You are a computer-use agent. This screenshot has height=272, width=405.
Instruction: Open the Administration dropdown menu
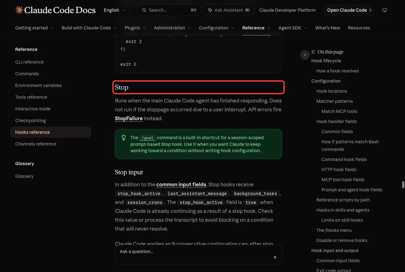pos(172,28)
